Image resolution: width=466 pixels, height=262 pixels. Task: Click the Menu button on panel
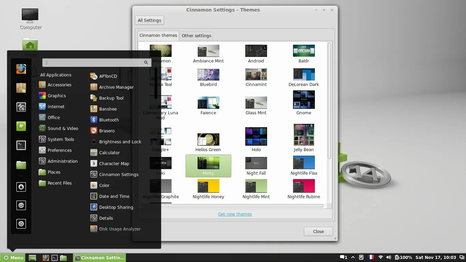(13, 258)
